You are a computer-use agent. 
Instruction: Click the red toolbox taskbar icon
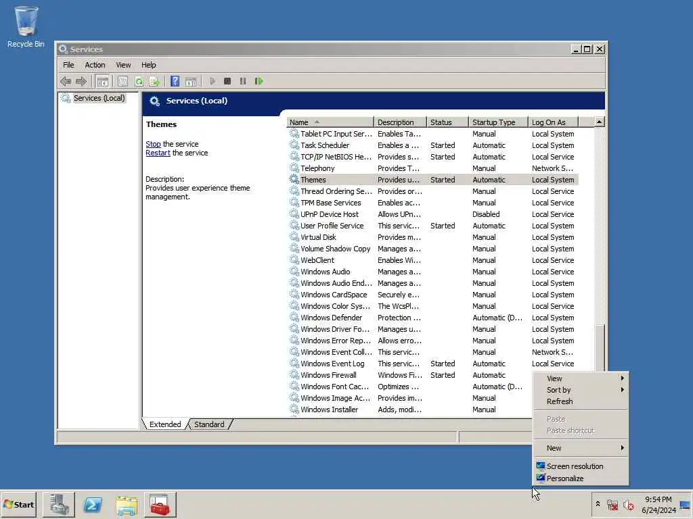pos(160,505)
